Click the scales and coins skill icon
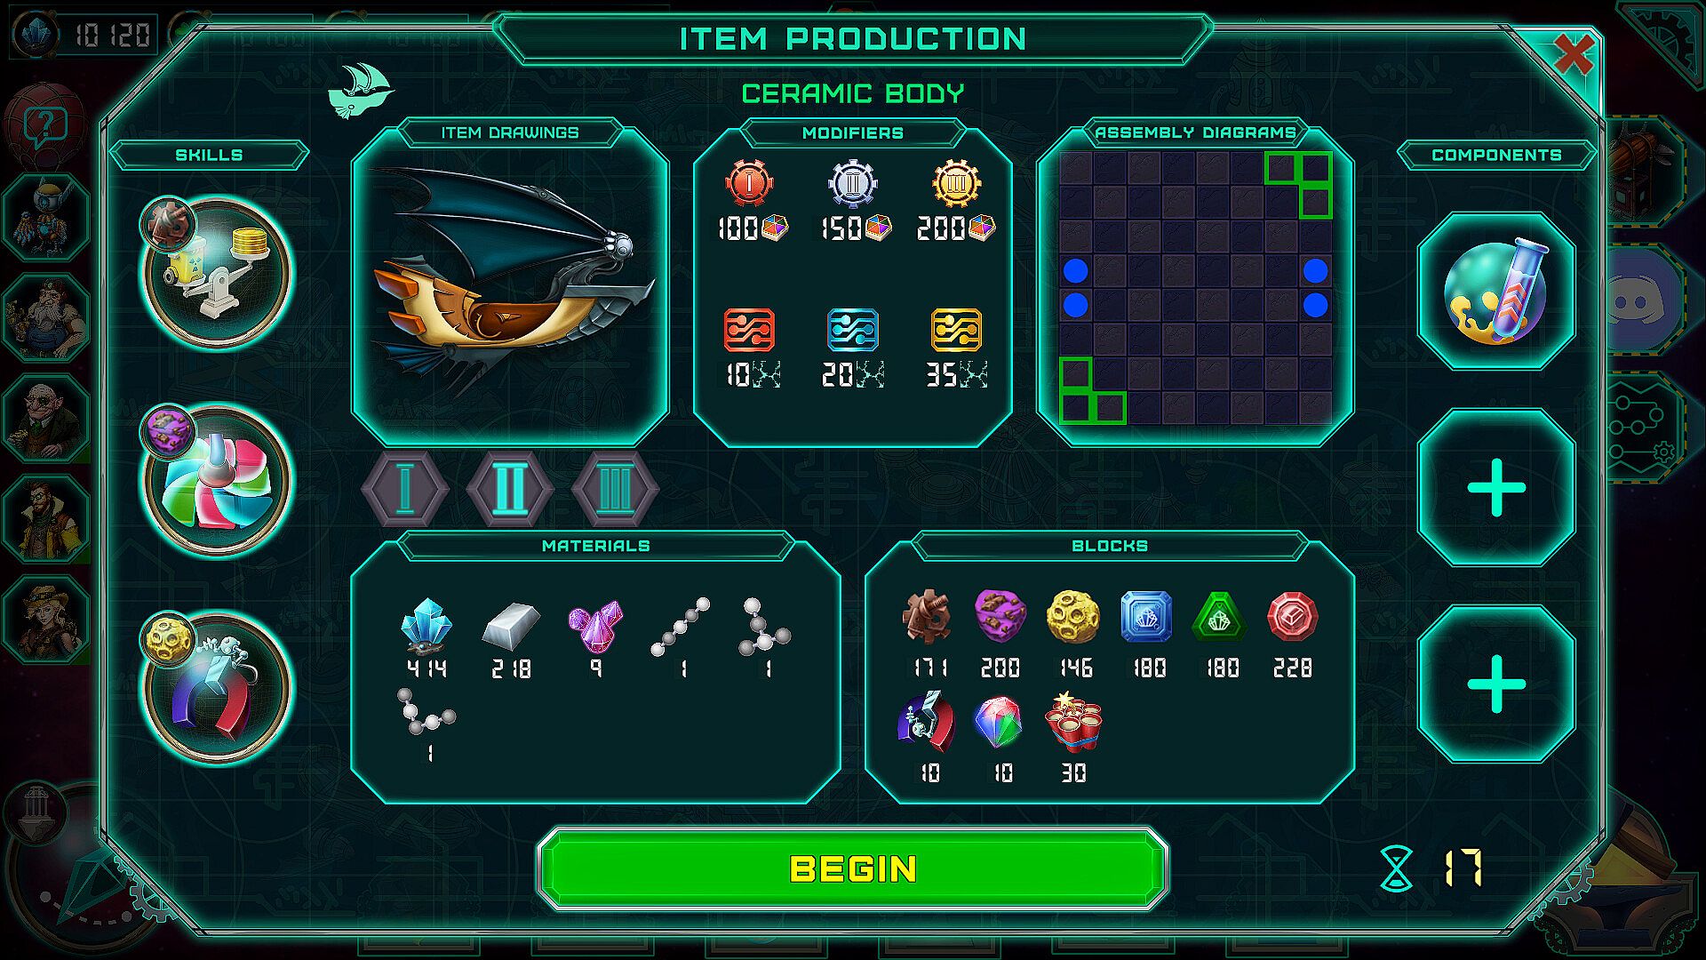 (x=215, y=273)
